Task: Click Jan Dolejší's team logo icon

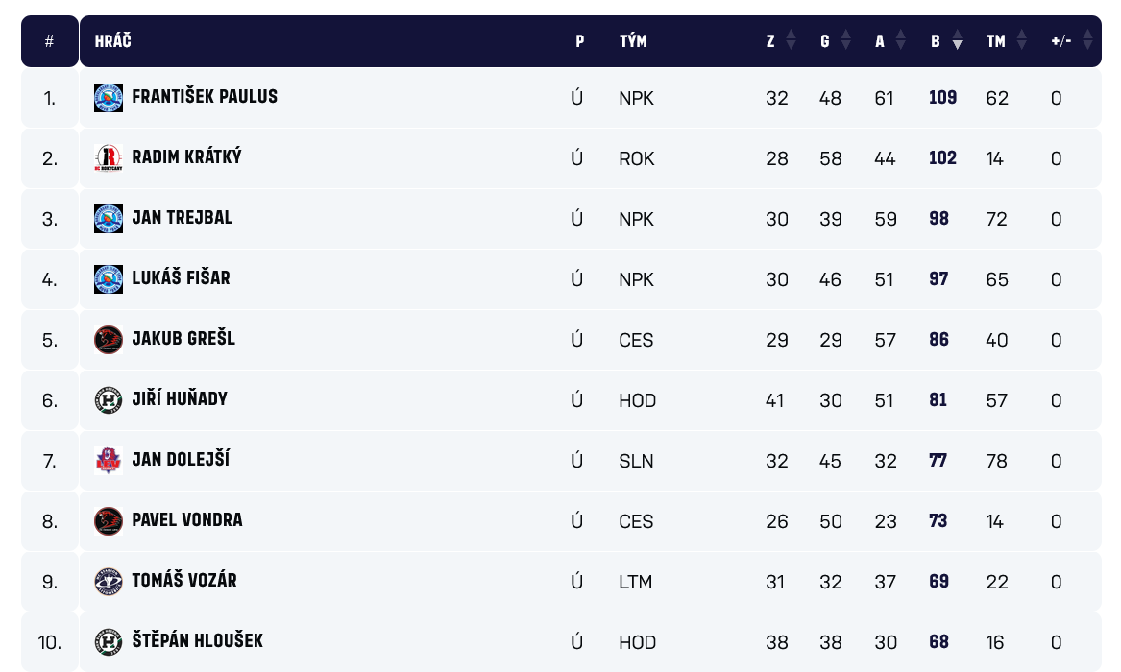Action: 109,461
